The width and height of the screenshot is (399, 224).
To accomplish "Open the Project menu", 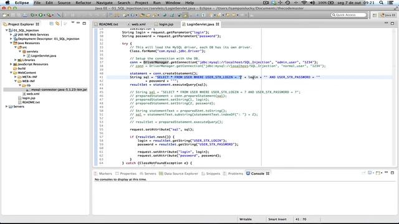I will 142,2.
